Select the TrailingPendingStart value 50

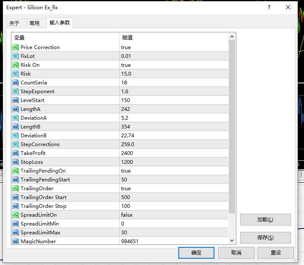[x=124, y=180]
